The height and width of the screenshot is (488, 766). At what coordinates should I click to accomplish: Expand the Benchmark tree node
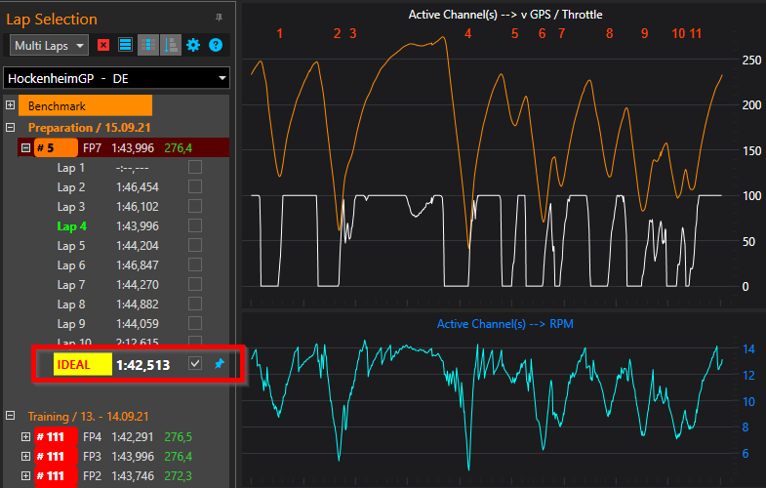pyautogui.click(x=11, y=105)
